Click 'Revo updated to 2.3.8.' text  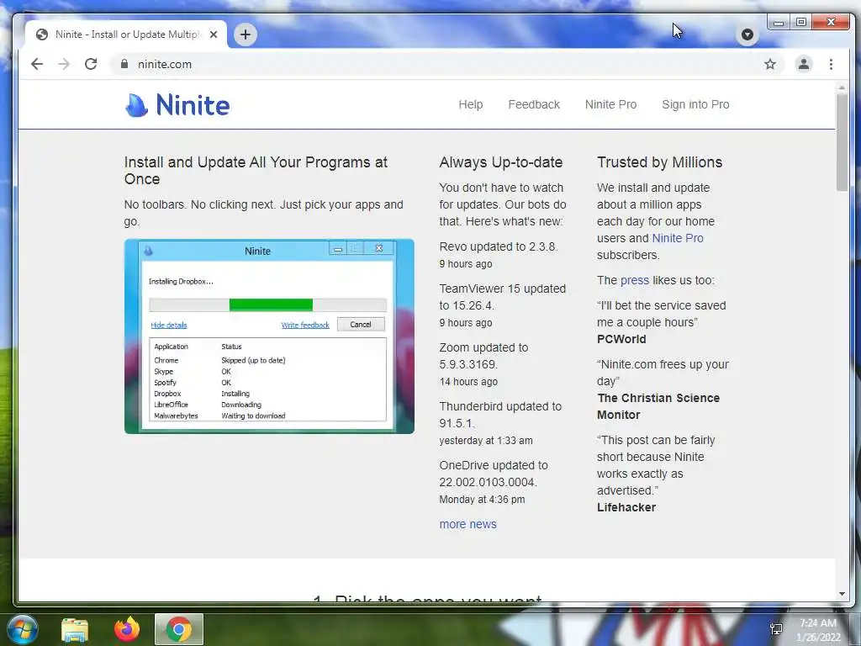coord(499,246)
